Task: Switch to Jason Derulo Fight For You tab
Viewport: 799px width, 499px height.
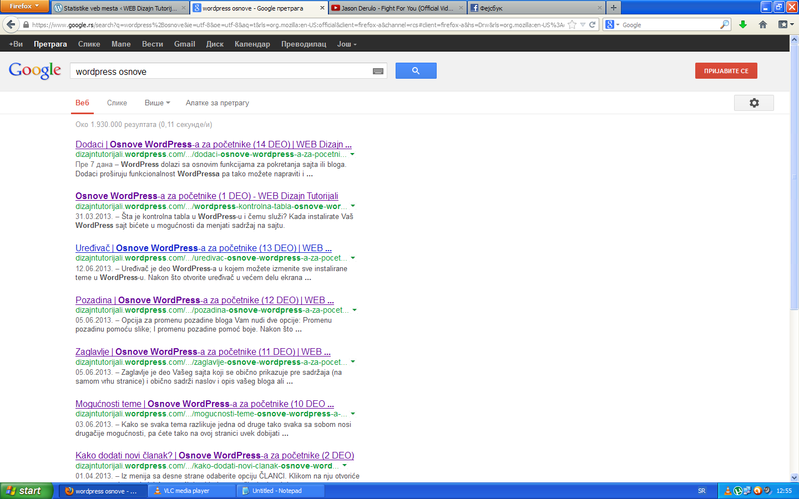Action: 397,8
